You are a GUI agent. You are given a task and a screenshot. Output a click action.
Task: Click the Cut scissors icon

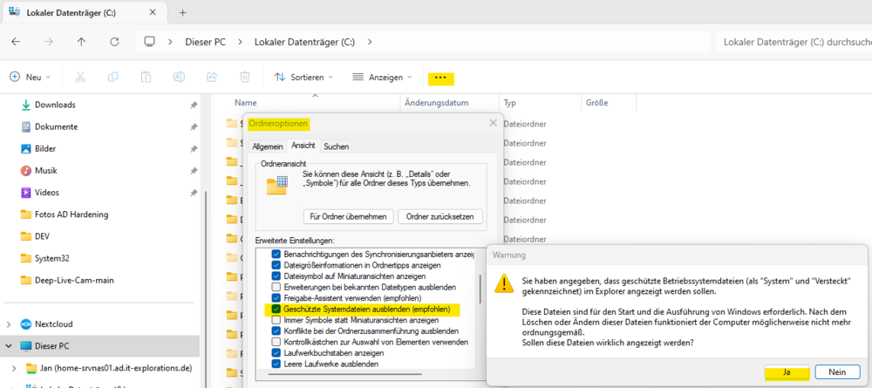[80, 77]
